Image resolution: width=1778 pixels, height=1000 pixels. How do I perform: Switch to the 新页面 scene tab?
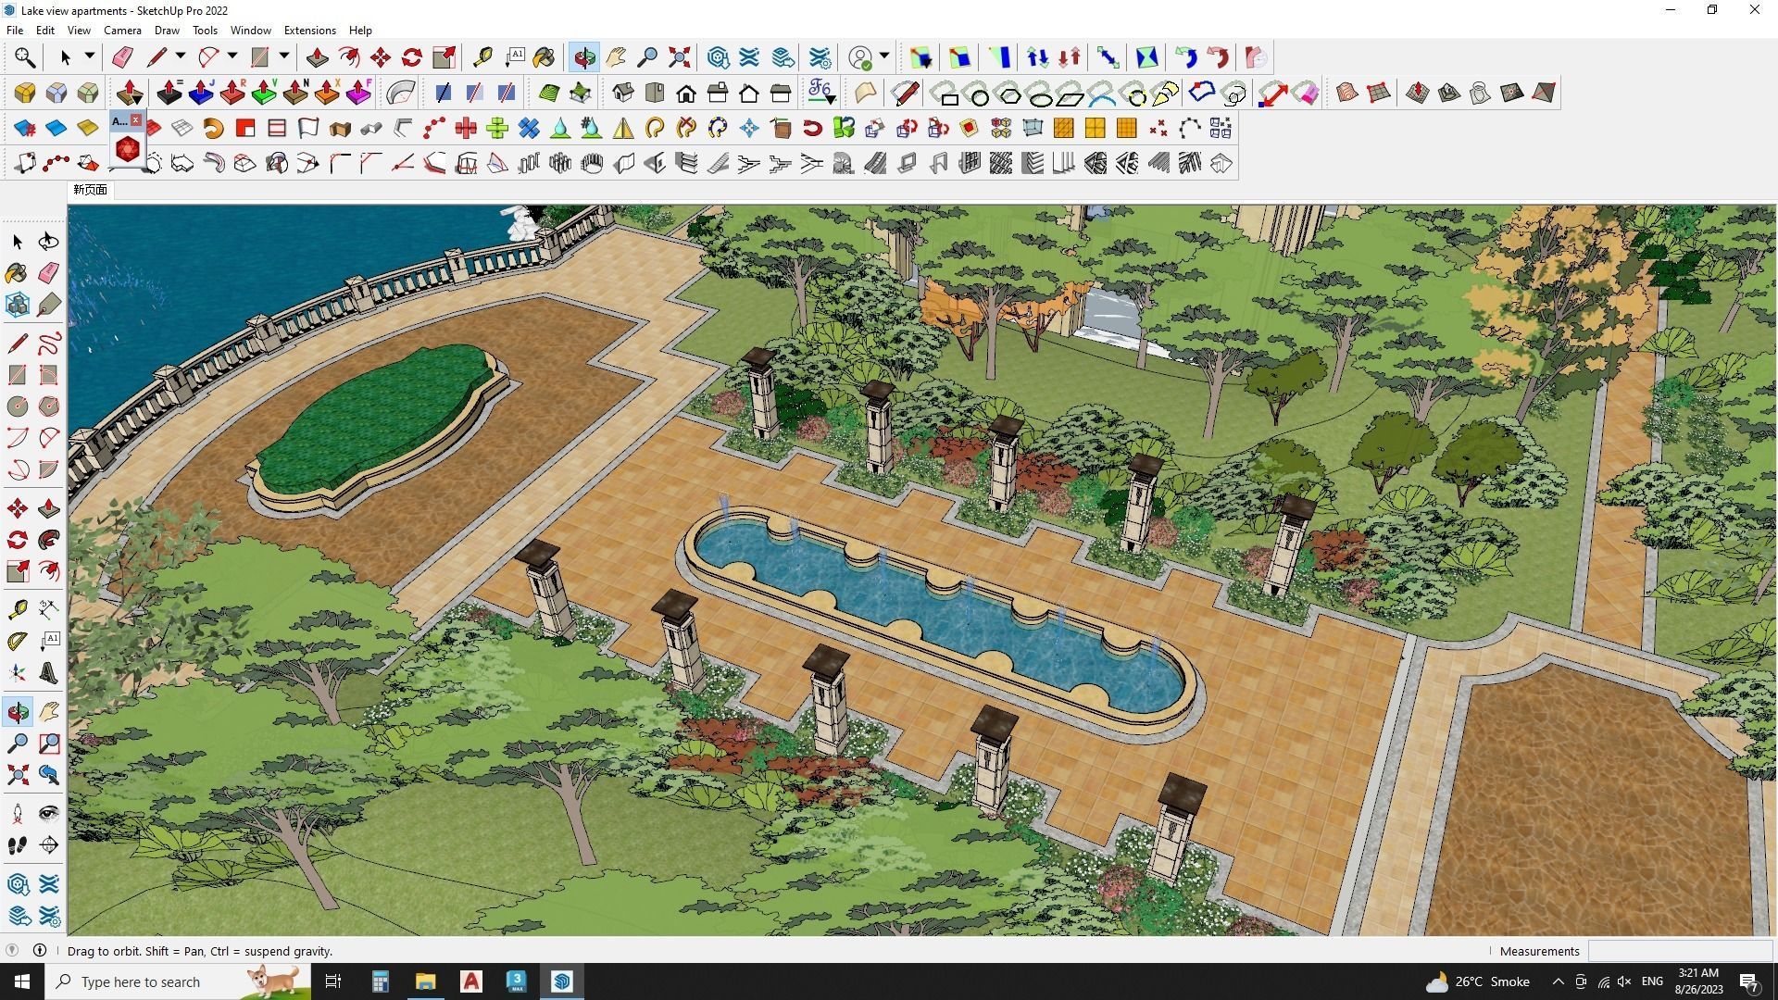coord(90,190)
